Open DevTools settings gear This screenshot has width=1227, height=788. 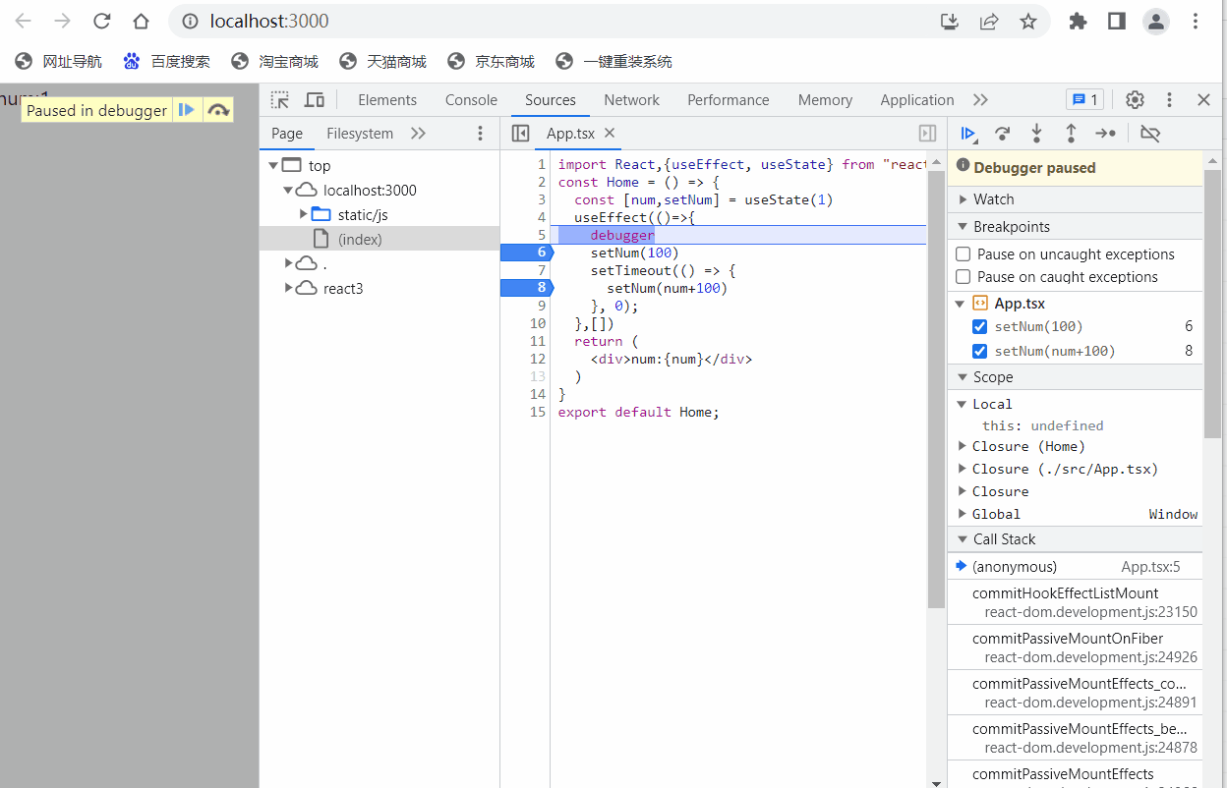1135,99
